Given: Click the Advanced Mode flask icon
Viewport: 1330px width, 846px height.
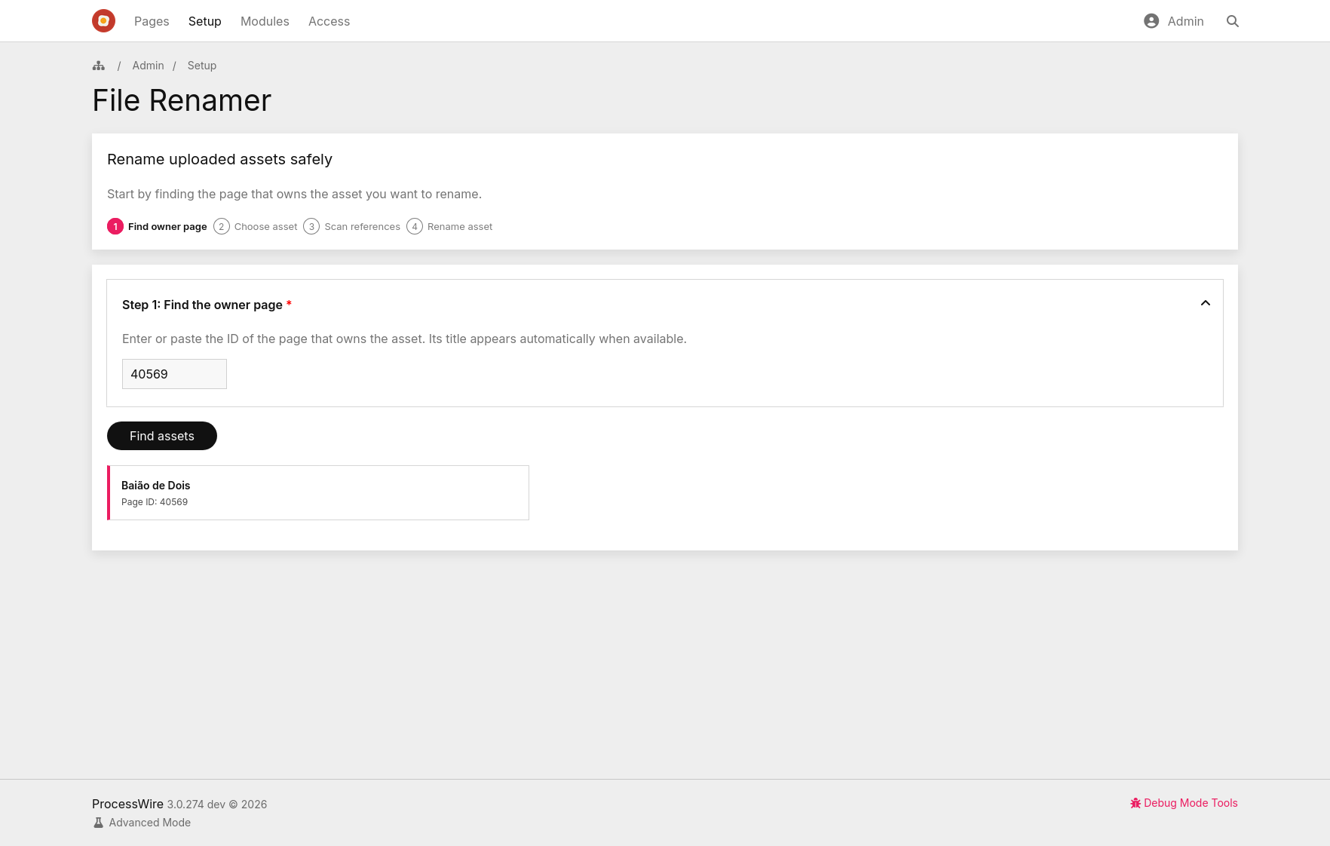Looking at the screenshot, I should tap(98, 823).
